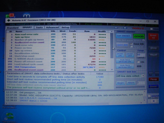The image size is (164, 123).
Task: Click the VAL column header
Action: (53, 31)
